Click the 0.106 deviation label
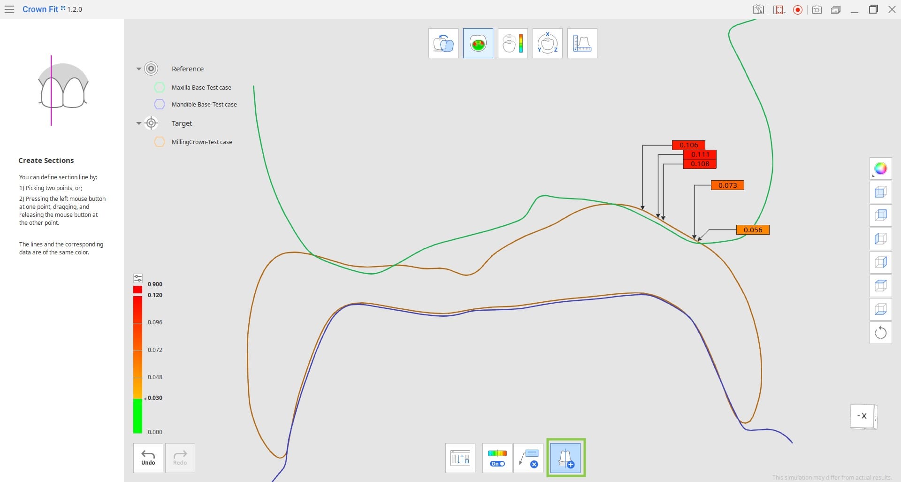901x482 pixels. pos(689,145)
